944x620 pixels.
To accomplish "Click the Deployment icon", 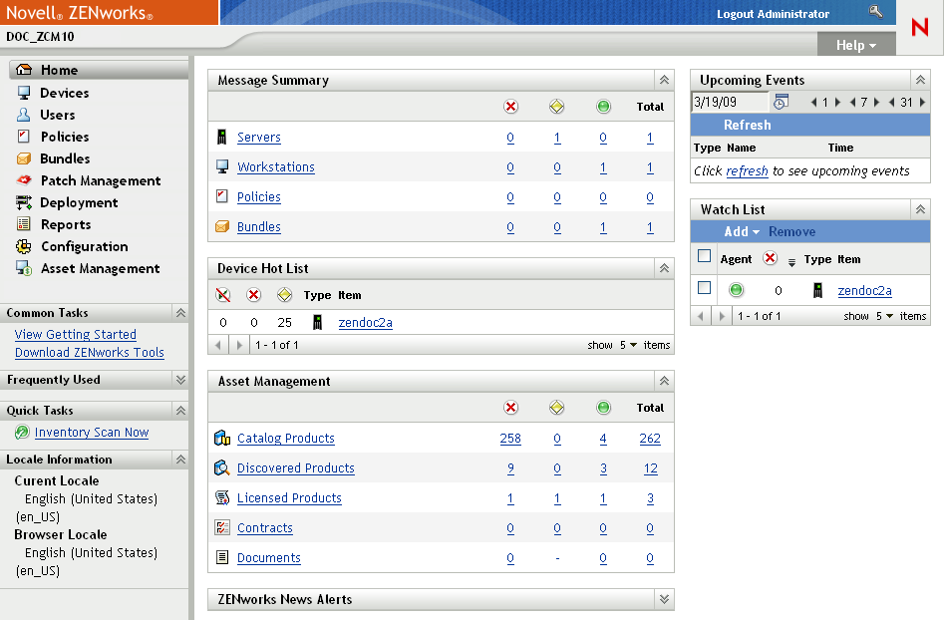I will click(24, 202).
